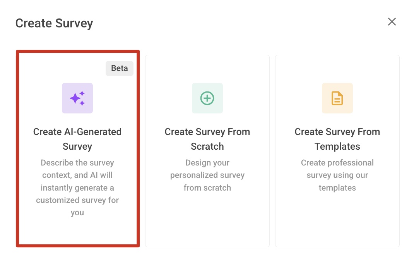The width and height of the screenshot is (414, 277).
Task: Click empty lower area of From Templates card
Action: [x=337, y=220]
